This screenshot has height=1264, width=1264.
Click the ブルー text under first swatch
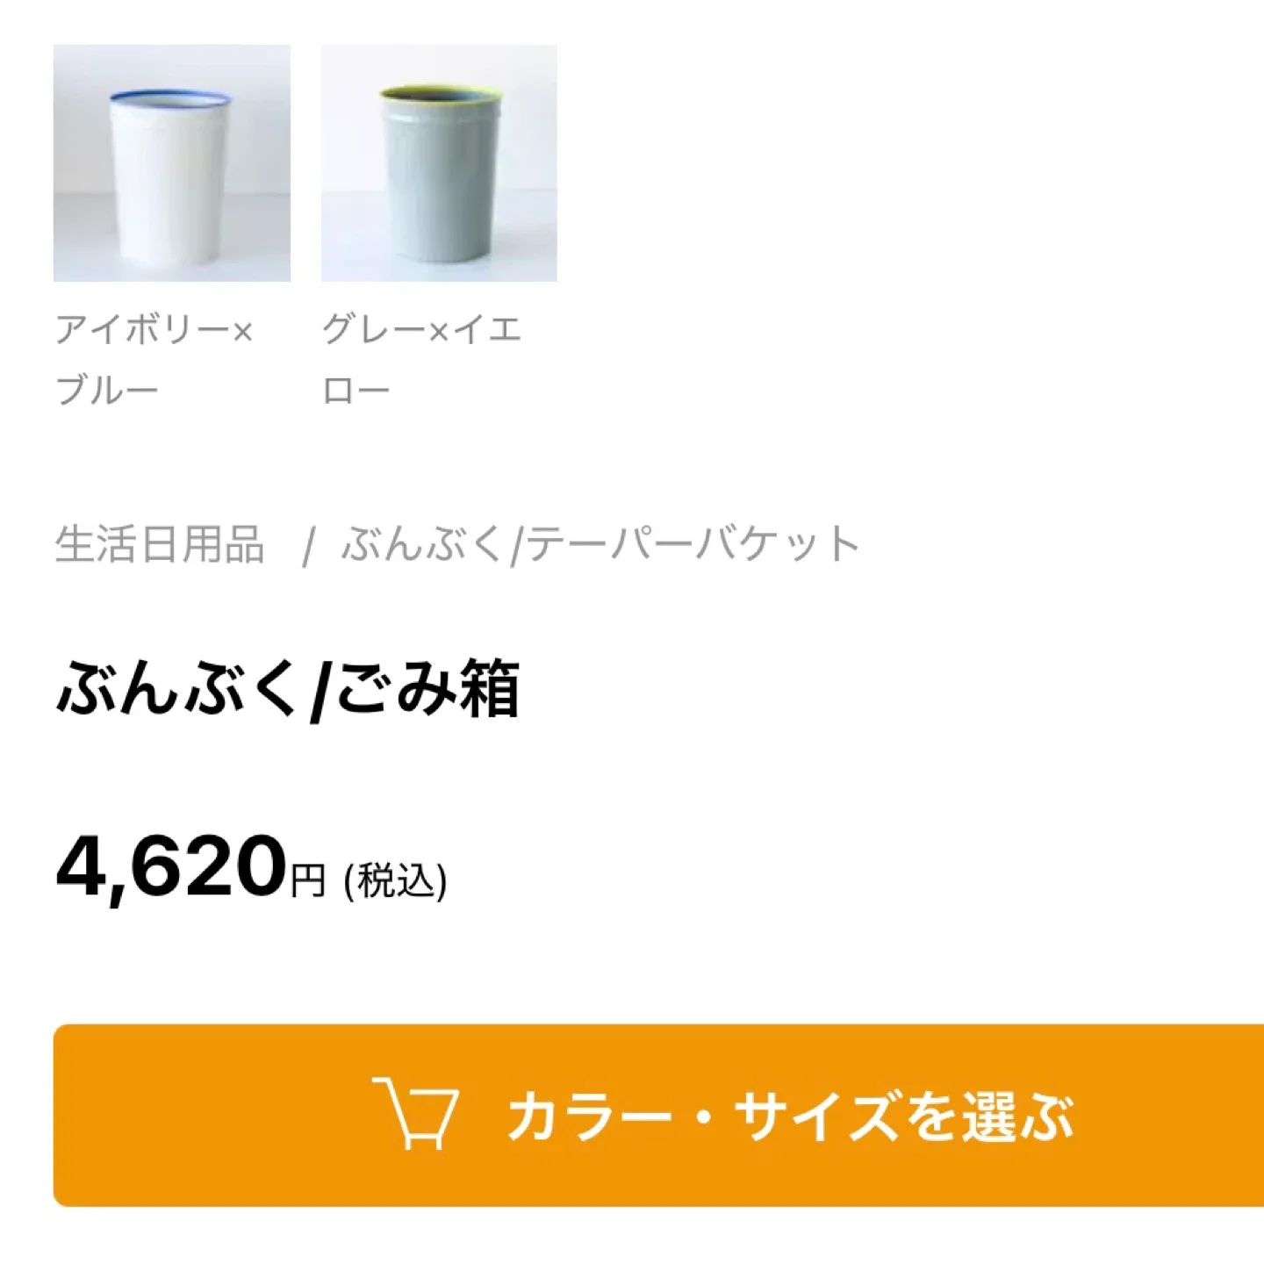coord(107,390)
